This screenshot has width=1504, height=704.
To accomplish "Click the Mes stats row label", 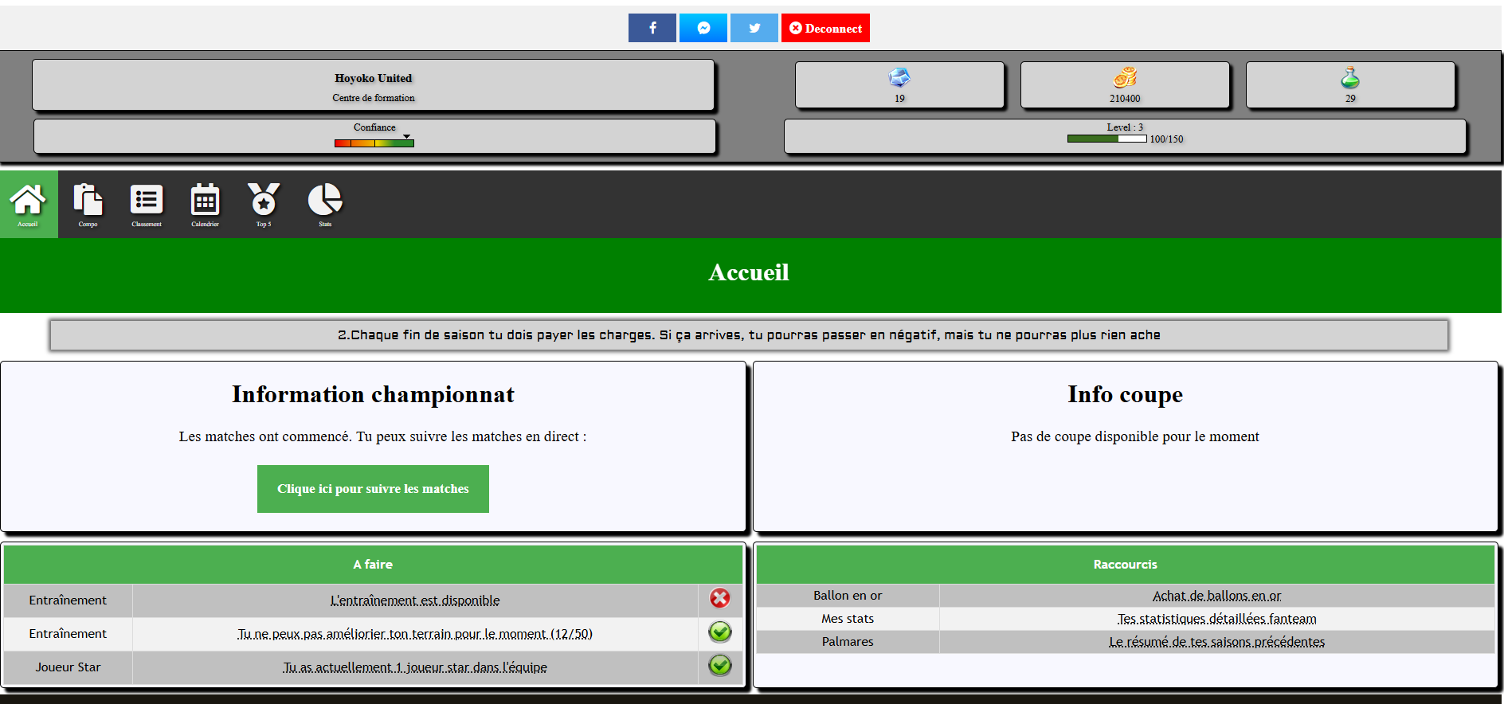I will tap(848, 619).
